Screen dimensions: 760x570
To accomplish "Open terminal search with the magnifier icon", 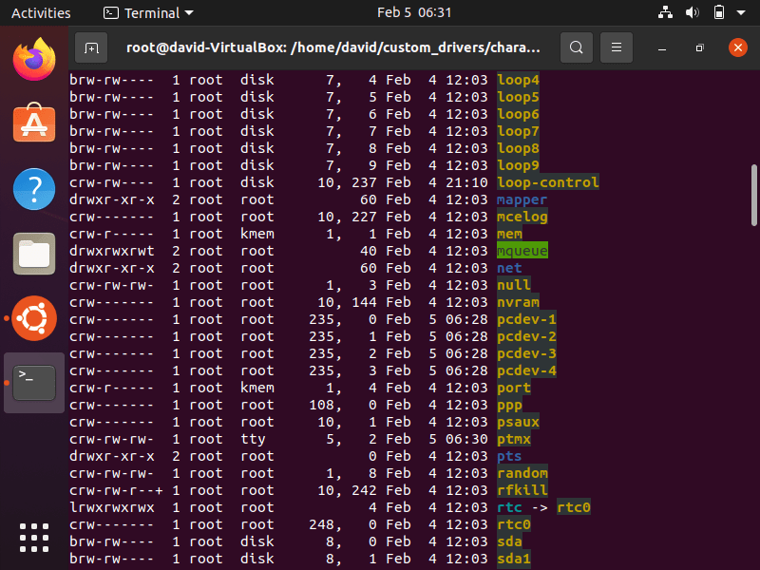I will (576, 47).
